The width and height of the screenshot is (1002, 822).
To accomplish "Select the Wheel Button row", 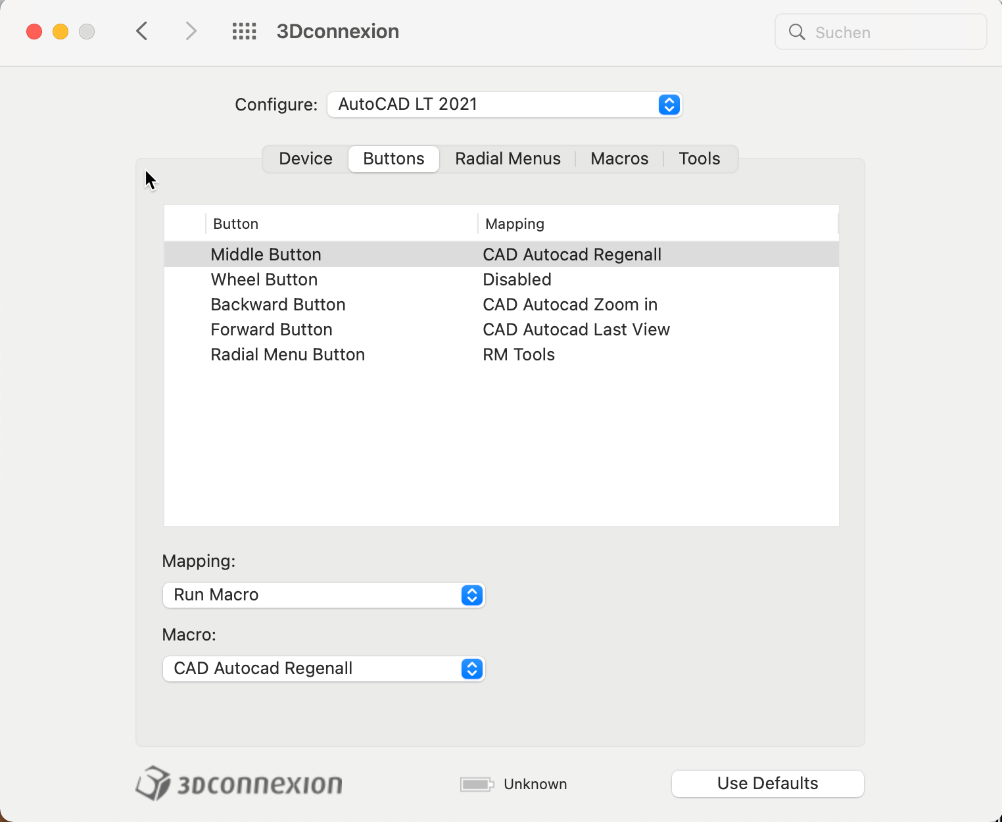I will pyautogui.click(x=501, y=279).
